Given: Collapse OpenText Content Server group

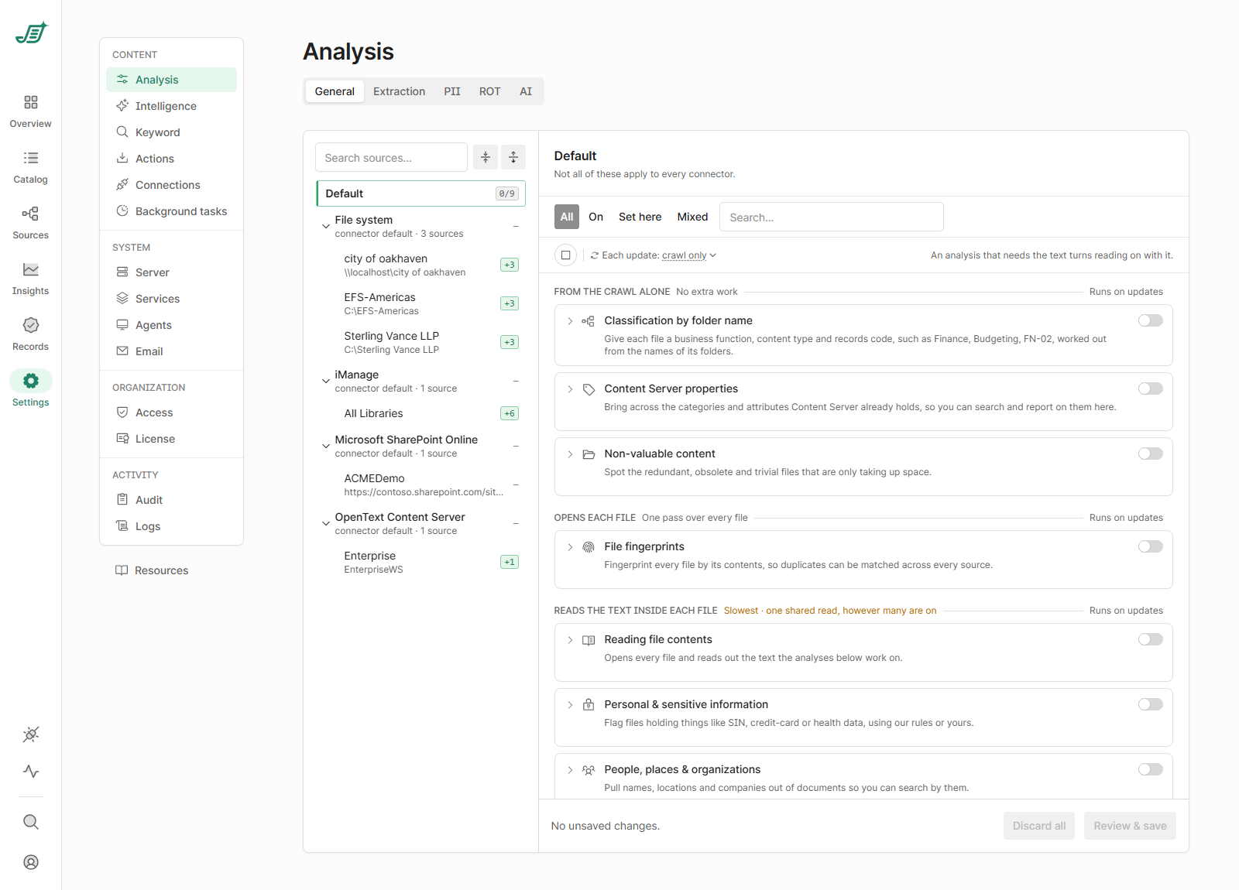Looking at the screenshot, I should coord(326,523).
